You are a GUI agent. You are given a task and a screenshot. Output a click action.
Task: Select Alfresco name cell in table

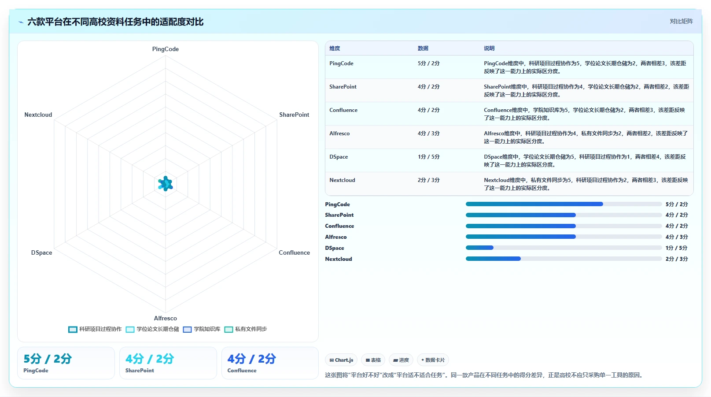[339, 134]
